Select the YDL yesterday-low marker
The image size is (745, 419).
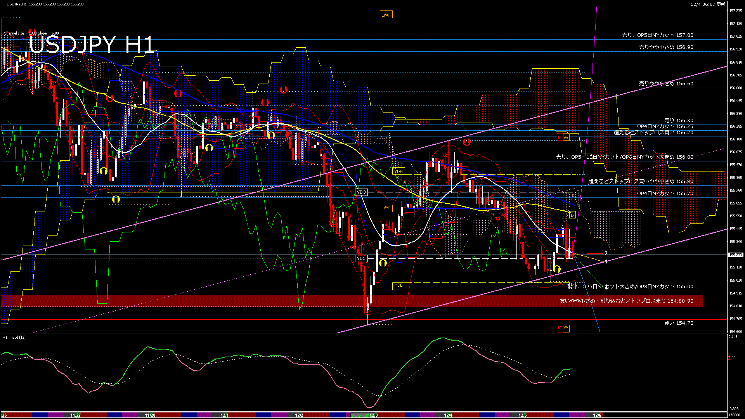pyautogui.click(x=398, y=286)
